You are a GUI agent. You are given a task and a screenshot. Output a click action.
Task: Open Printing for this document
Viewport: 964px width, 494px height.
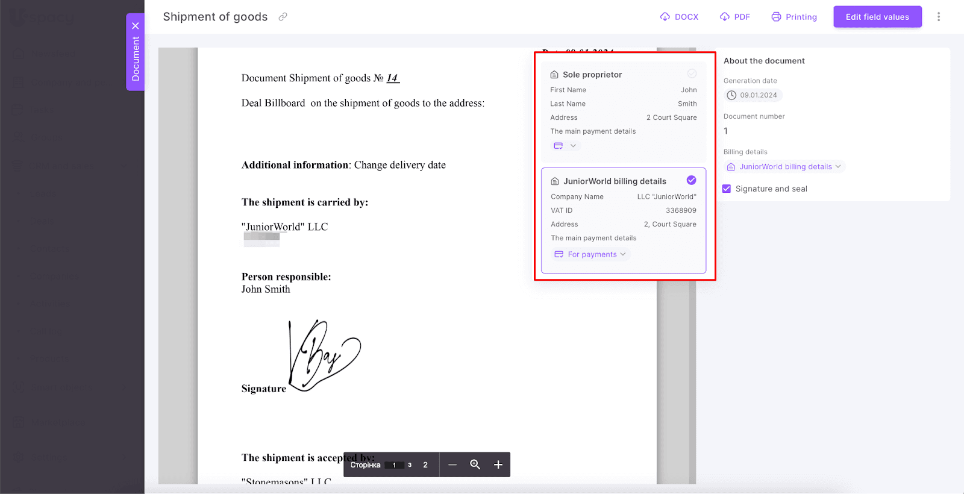pos(794,17)
